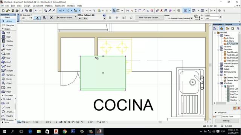Select the Mesh tool
This screenshot has width=241, height=135.
click(x=8, y=91)
